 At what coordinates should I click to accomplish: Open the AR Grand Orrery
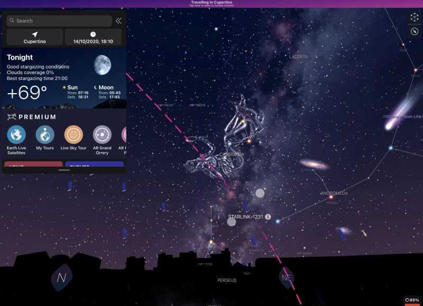coord(102,140)
